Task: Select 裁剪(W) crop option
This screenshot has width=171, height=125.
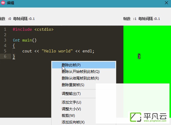Action: [x=68, y=115]
